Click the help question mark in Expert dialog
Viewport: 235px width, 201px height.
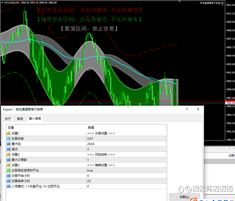click(186, 109)
